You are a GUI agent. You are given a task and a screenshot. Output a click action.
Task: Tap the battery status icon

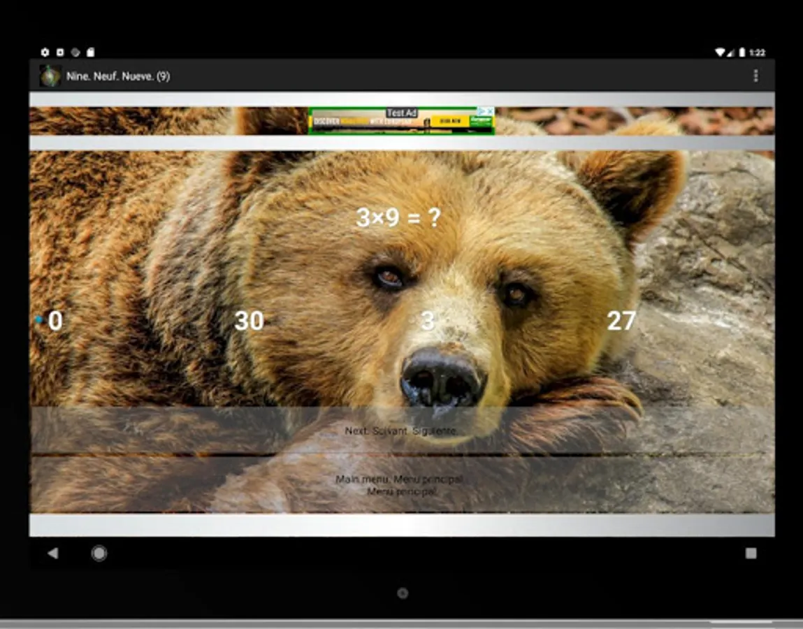pos(741,52)
